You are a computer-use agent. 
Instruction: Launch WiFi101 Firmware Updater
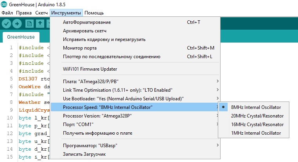coord(135,69)
